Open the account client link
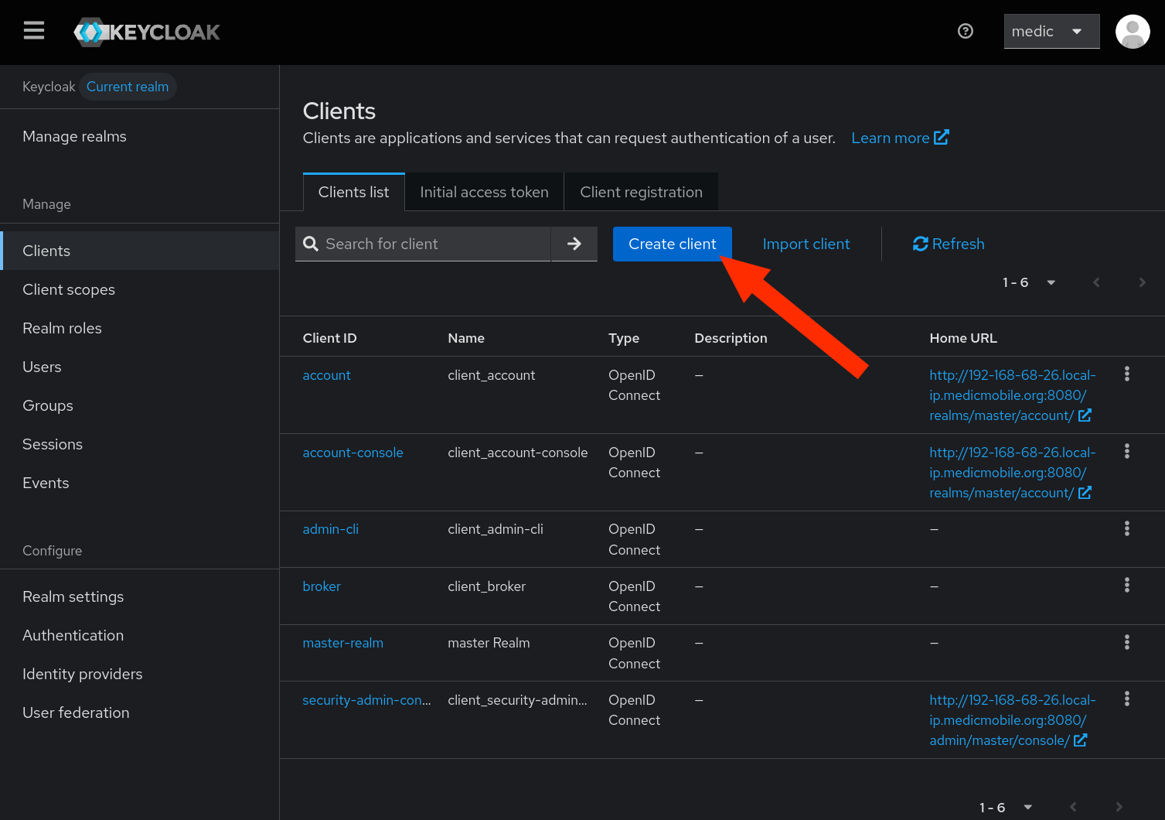Screen dimensions: 1165x820 [x=326, y=375]
